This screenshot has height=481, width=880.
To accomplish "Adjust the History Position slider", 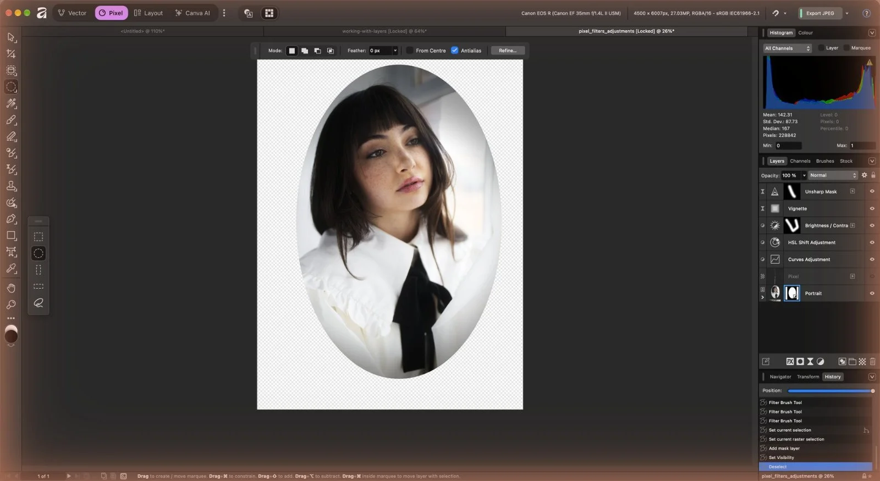I will [x=831, y=391].
